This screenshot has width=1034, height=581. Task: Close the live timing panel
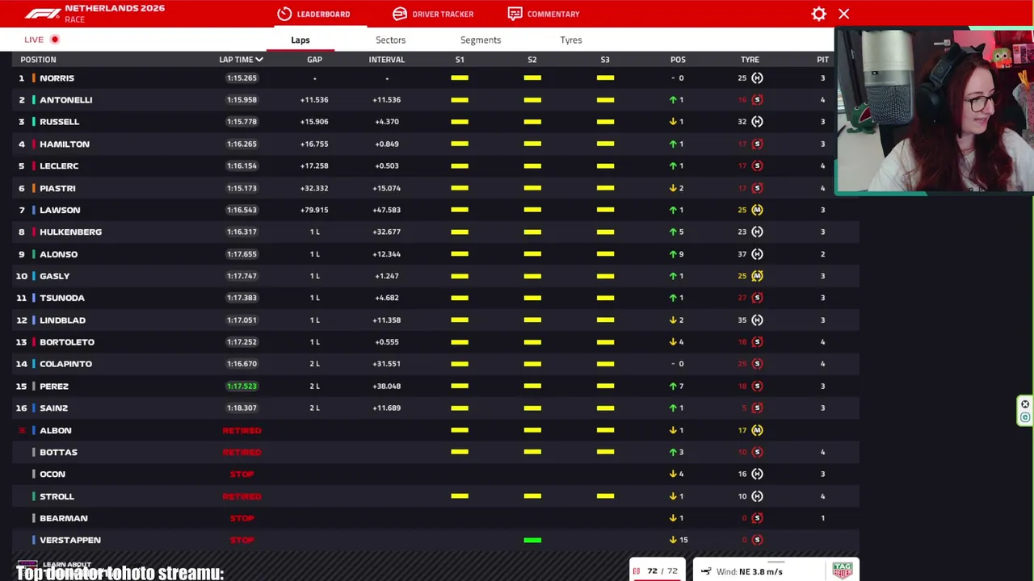[844, 14]
